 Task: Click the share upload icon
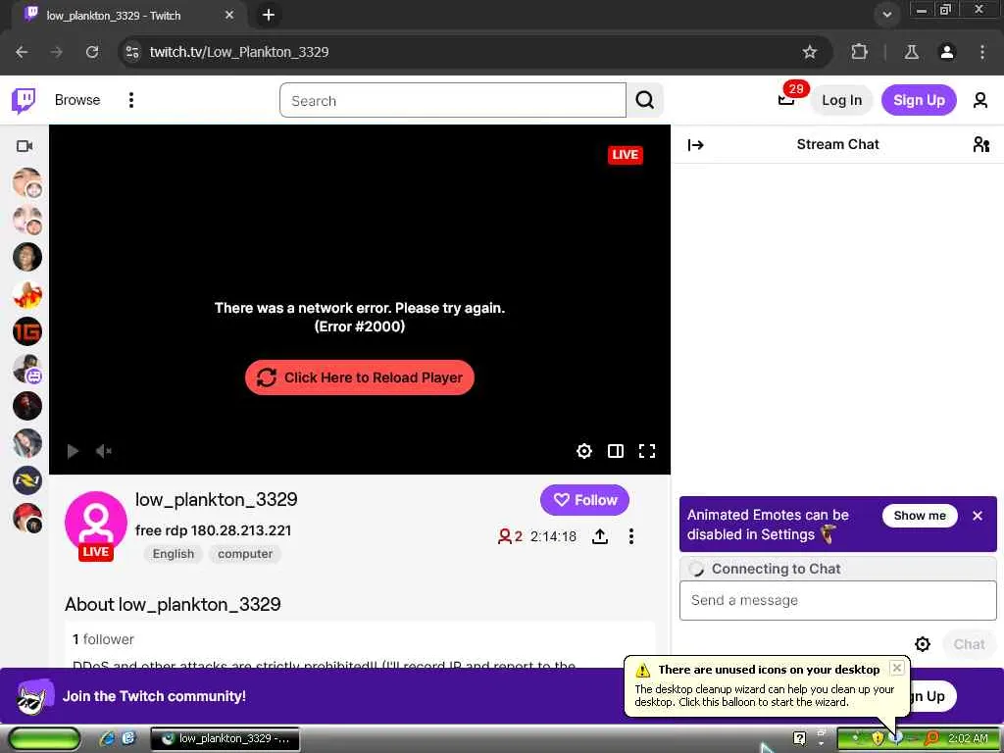pos(599,536)
